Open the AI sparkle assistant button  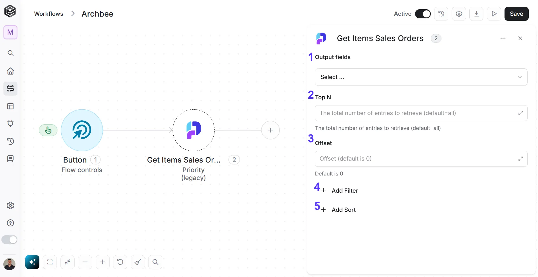tap(32, 262)
